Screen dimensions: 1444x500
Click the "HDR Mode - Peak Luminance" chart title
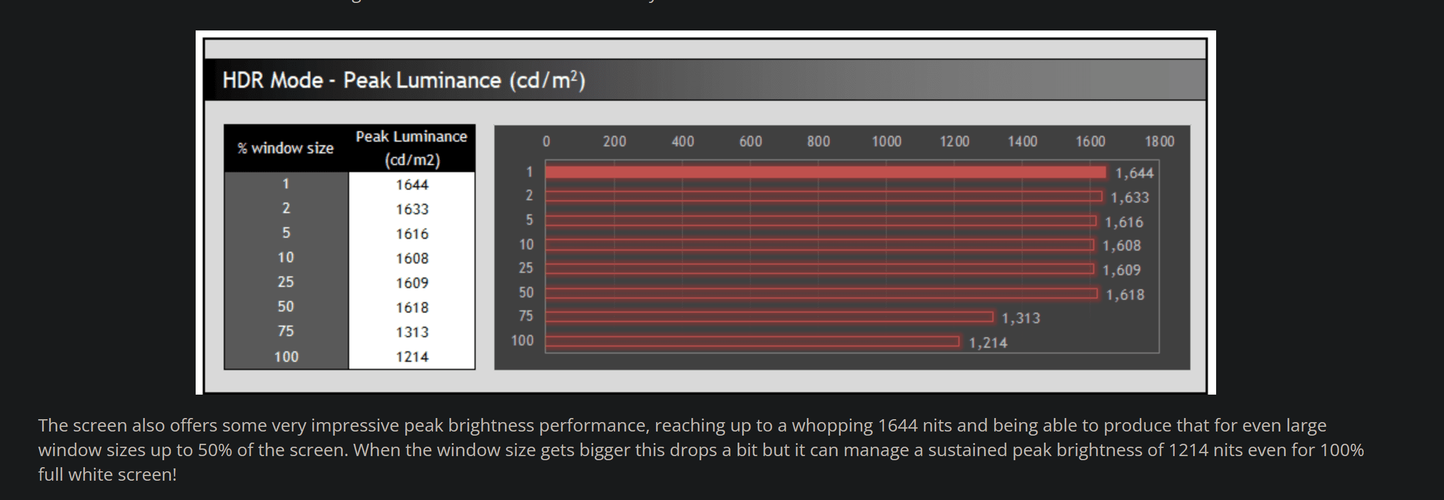pos(404,80)
